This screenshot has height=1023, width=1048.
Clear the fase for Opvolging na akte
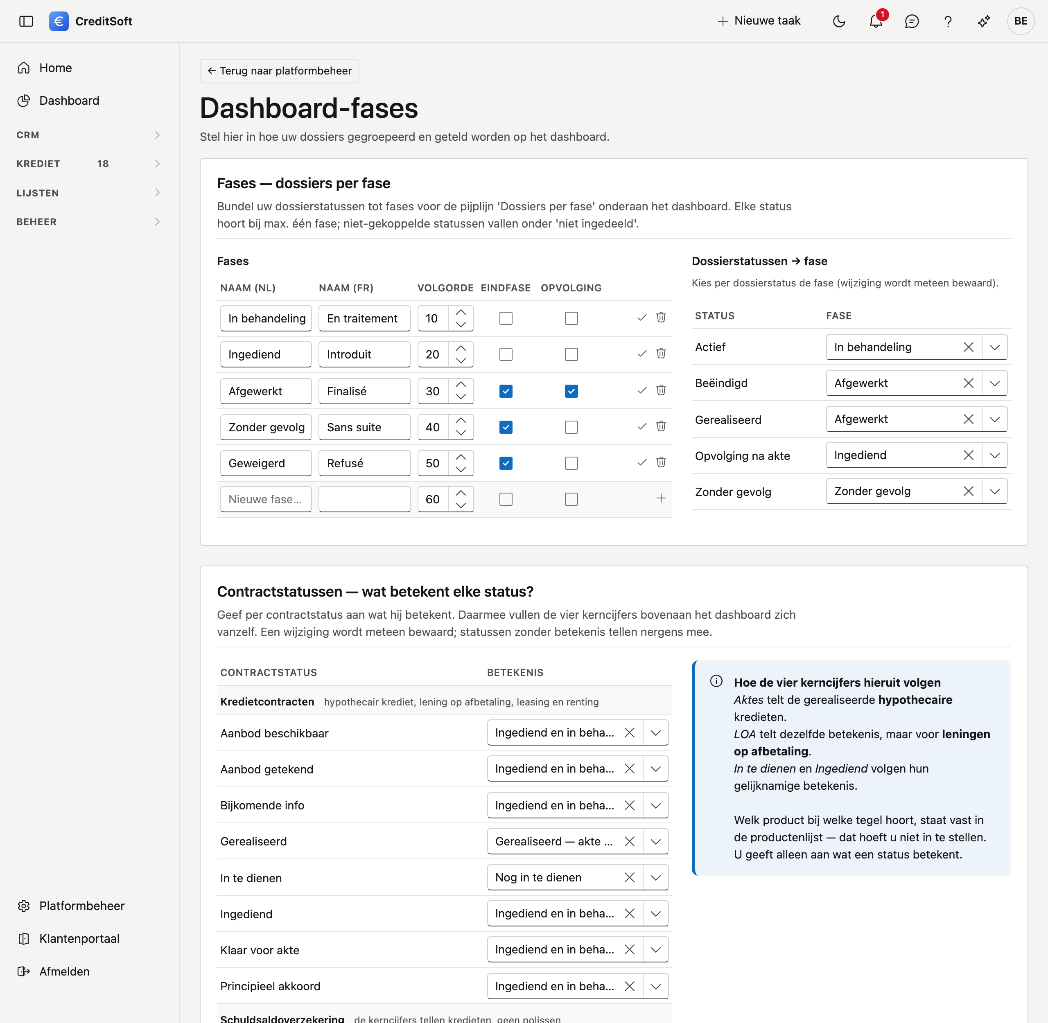click(x=969, y=455)
